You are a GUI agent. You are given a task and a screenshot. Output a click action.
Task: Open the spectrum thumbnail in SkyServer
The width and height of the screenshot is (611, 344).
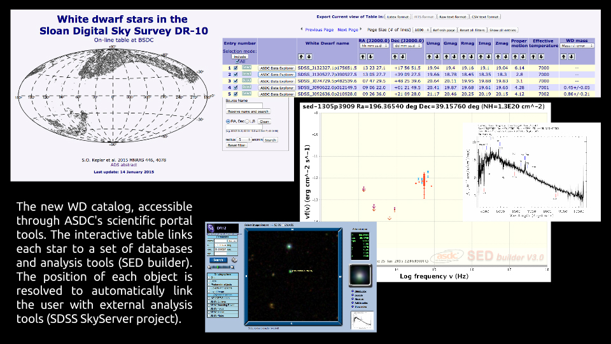362,320
